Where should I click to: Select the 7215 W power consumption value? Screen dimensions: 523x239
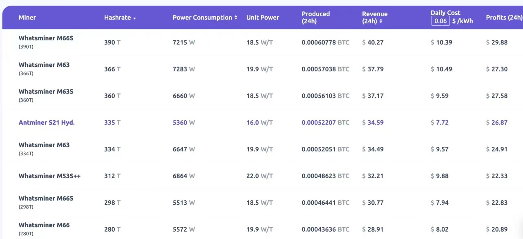(184, 42)
